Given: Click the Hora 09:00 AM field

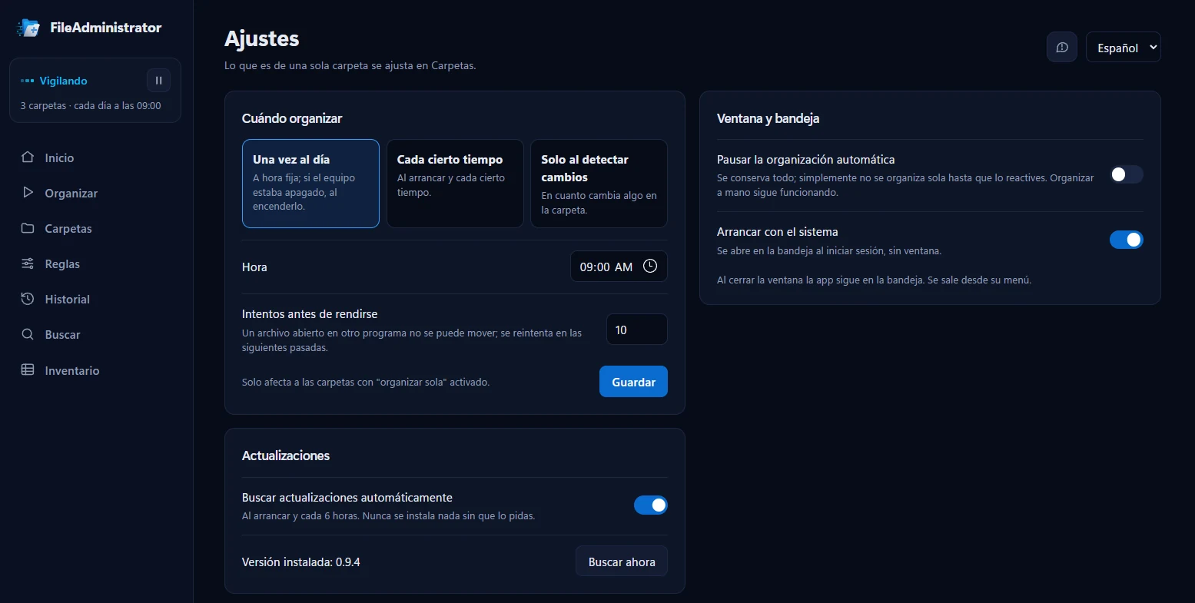Looking at the screenshot, I should pyautogui.click(x=619, y=267).
